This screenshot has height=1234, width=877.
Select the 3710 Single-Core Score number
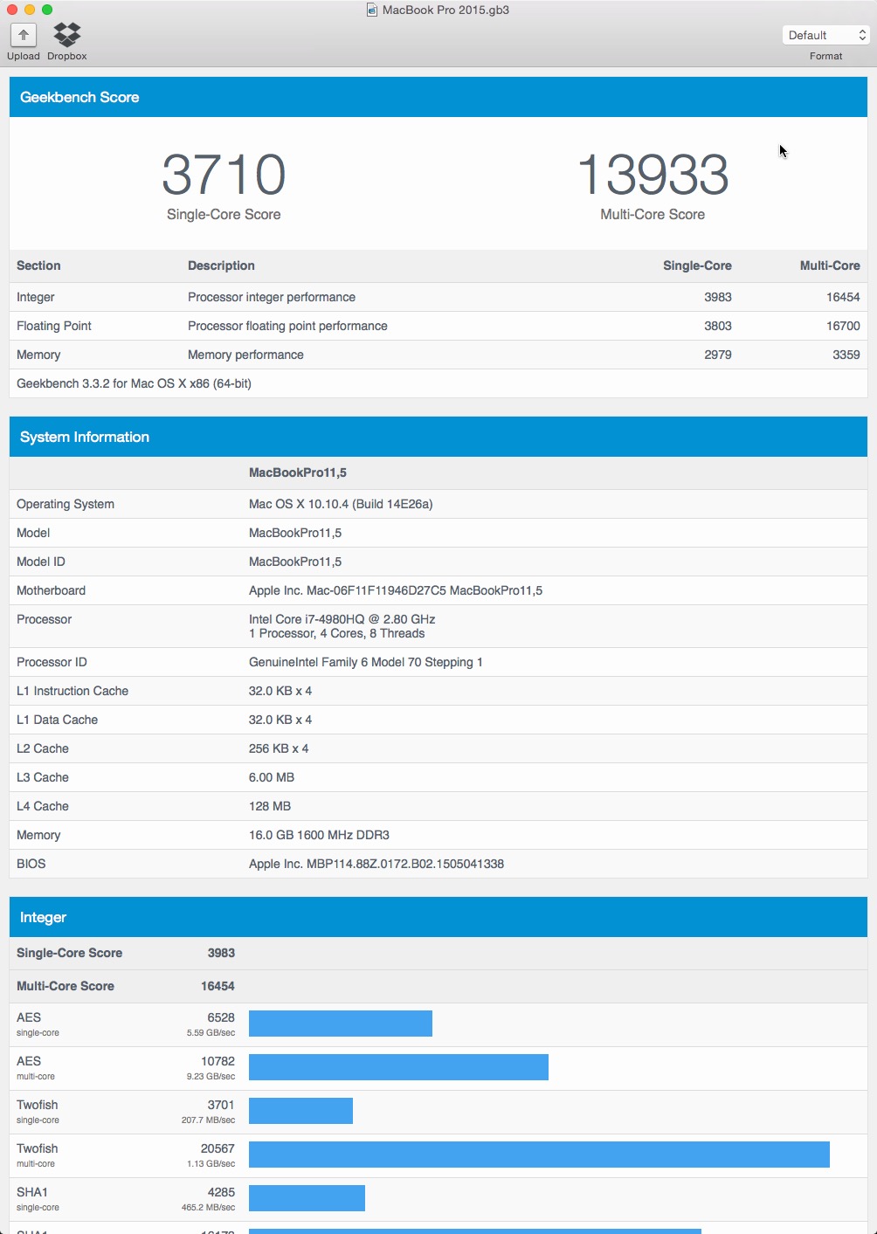(x=224, y=175)
